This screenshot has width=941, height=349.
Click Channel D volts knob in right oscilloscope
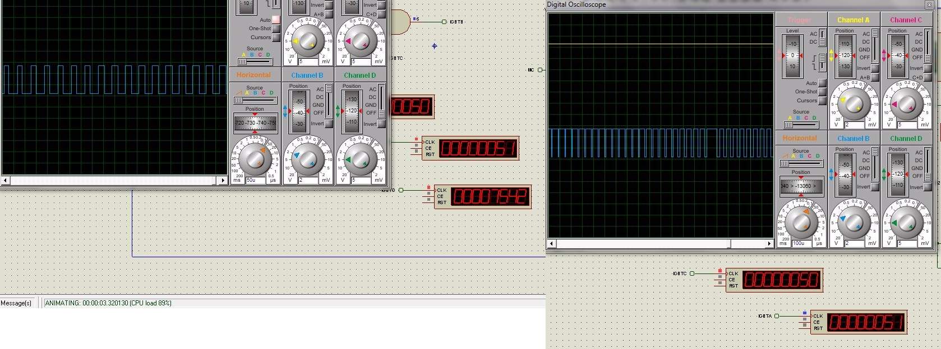906,222
